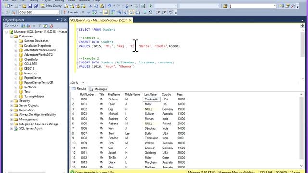The width and height of the screenshot is (308, 173).
Task: Execute the current SQL query
Action: click(71, 12)
